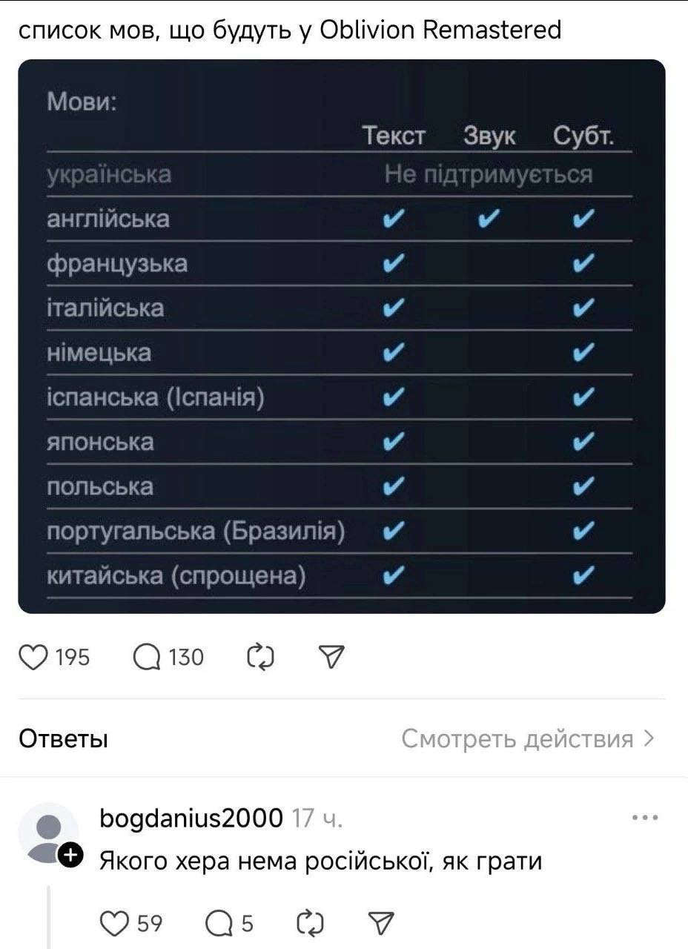Open bogdanius2000's profile by username
This screenshot has width=688, height=949.
coord(191,819)
